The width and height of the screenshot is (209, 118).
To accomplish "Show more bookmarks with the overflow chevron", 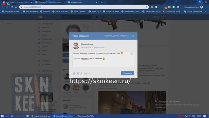I will click(206, 11).
